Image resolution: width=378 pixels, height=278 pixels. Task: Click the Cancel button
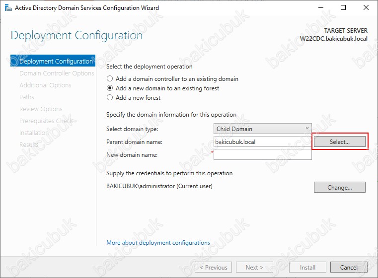point(349,268)
